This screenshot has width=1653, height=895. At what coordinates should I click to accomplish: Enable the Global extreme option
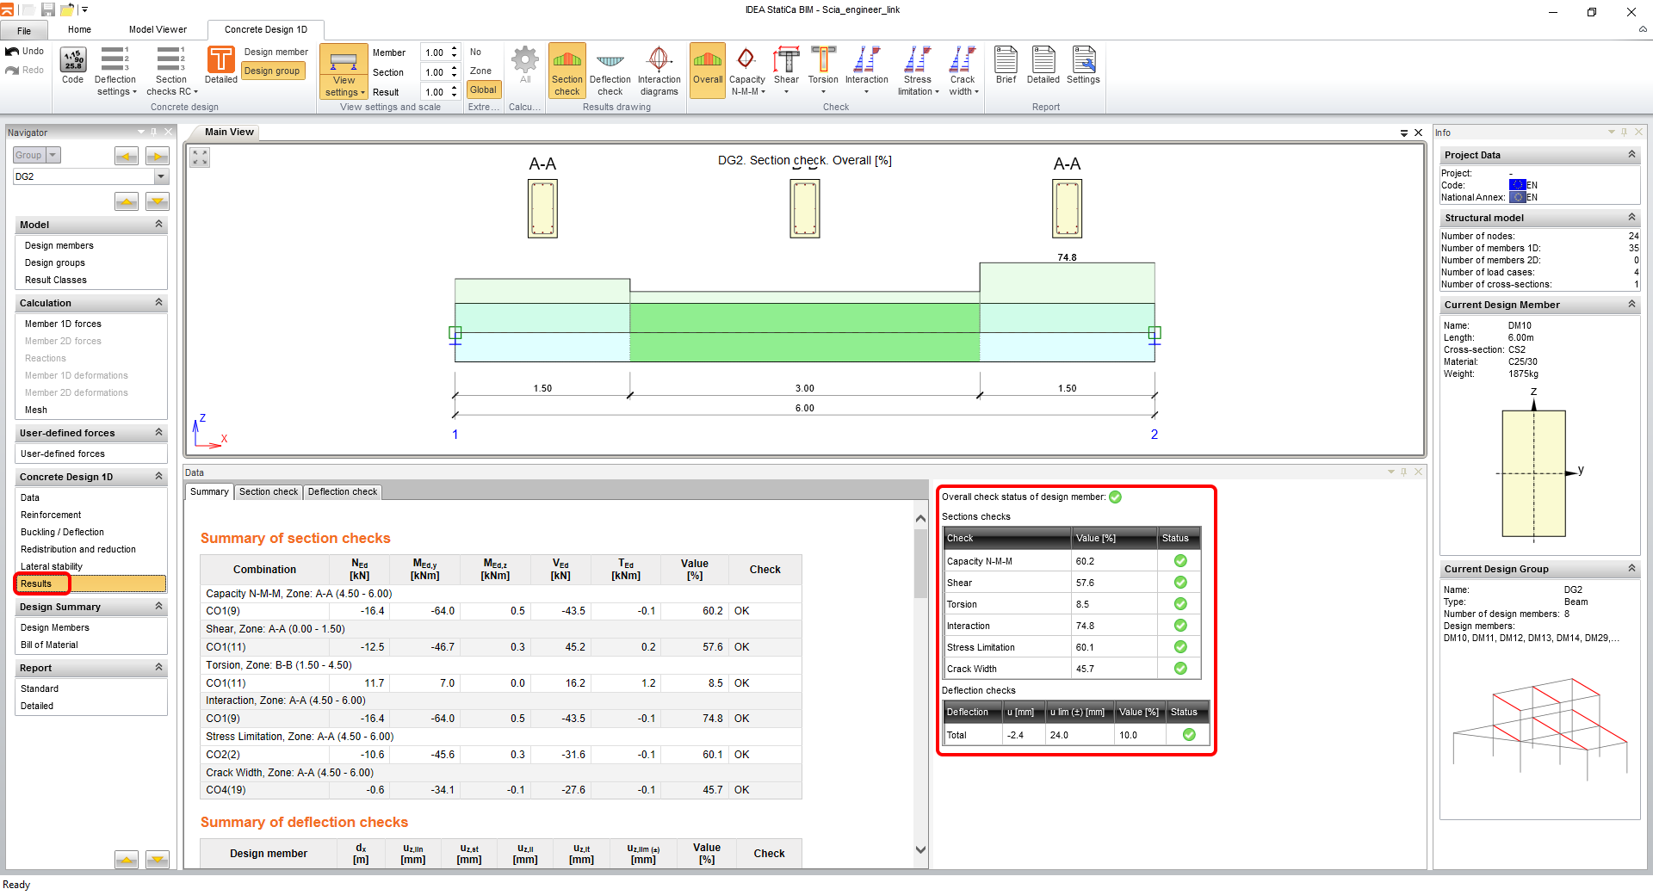pos(483,89)
